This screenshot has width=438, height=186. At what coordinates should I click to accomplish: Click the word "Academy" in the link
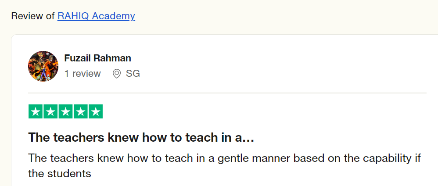115,16
